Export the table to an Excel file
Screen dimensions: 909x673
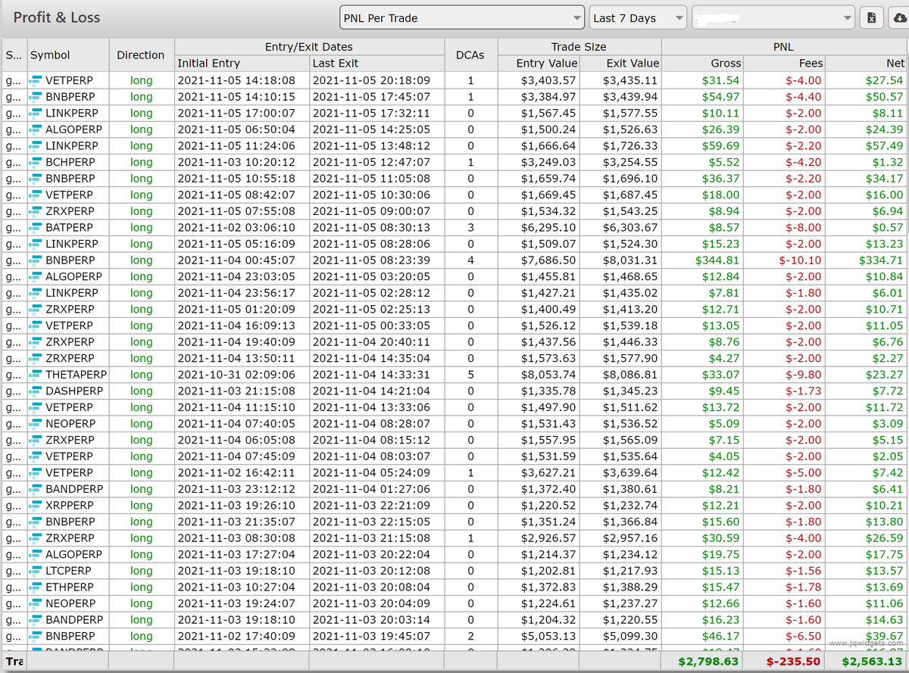pyautogui.click(x=871, y=18)
